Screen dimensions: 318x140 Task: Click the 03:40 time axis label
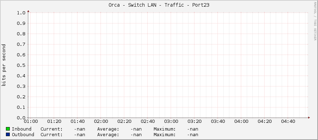click(x=218, y=121)
